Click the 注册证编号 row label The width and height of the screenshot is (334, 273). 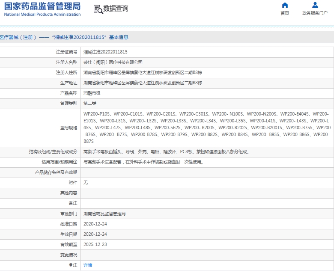click(x=66, y=52)
